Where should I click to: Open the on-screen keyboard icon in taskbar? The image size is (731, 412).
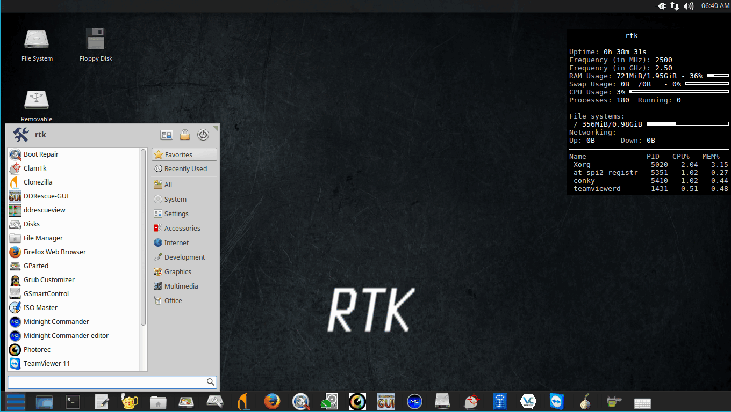pyautogui.click(x=643, y=403)
